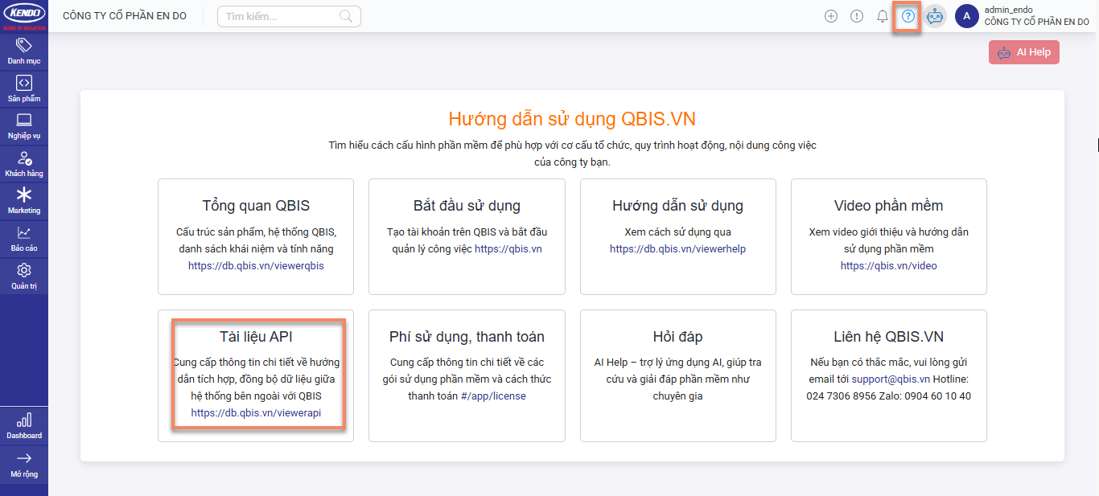Click the help question mark icon

point(908,16)
